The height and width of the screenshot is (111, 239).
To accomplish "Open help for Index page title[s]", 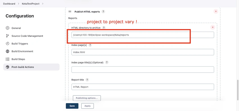I will [x=107, y=63].
